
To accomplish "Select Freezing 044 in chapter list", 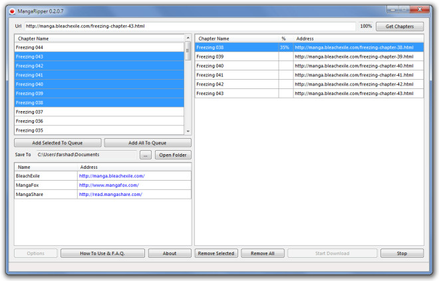I will [x=99, y=48].
